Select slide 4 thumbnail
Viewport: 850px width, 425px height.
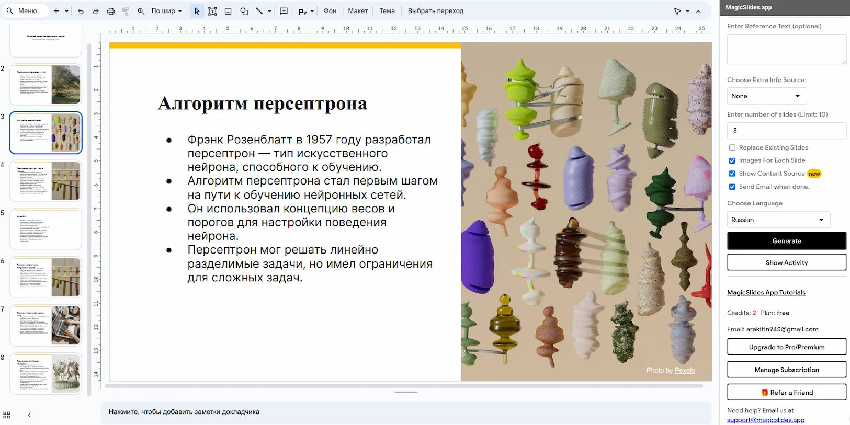pyautogui.click(x=46, y=181)
